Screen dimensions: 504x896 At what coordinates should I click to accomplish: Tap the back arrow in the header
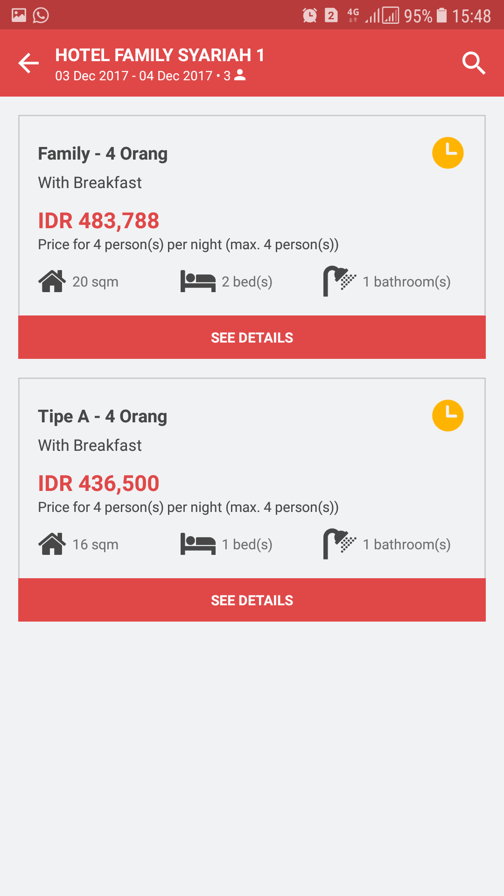pos(28,63)
